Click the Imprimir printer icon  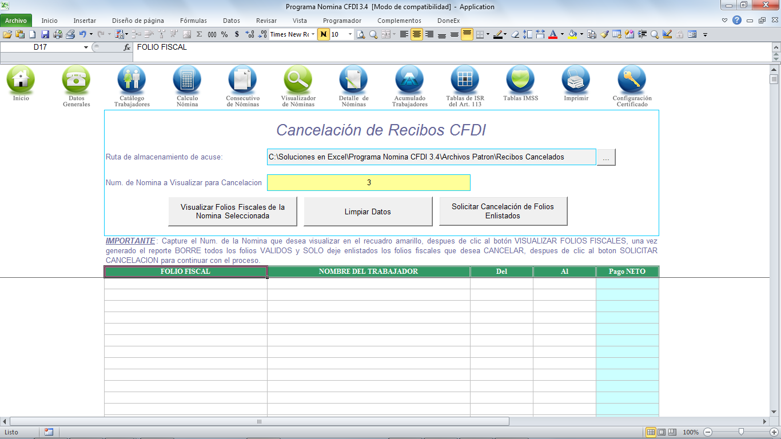tap(576, 80)
